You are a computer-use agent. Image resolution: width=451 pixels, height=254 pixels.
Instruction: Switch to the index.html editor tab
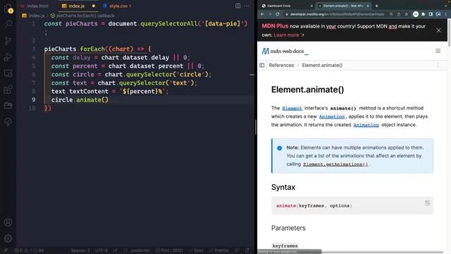(35, 6)
